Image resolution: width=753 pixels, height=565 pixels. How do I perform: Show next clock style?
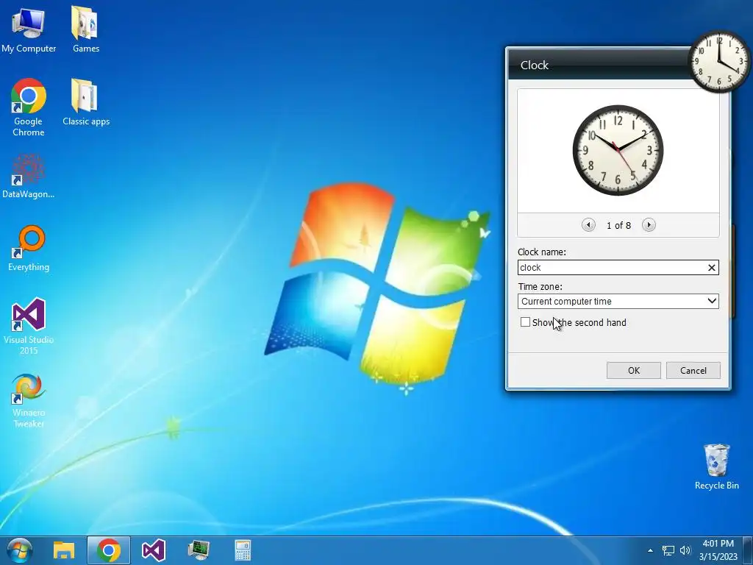tap(649, 225)
